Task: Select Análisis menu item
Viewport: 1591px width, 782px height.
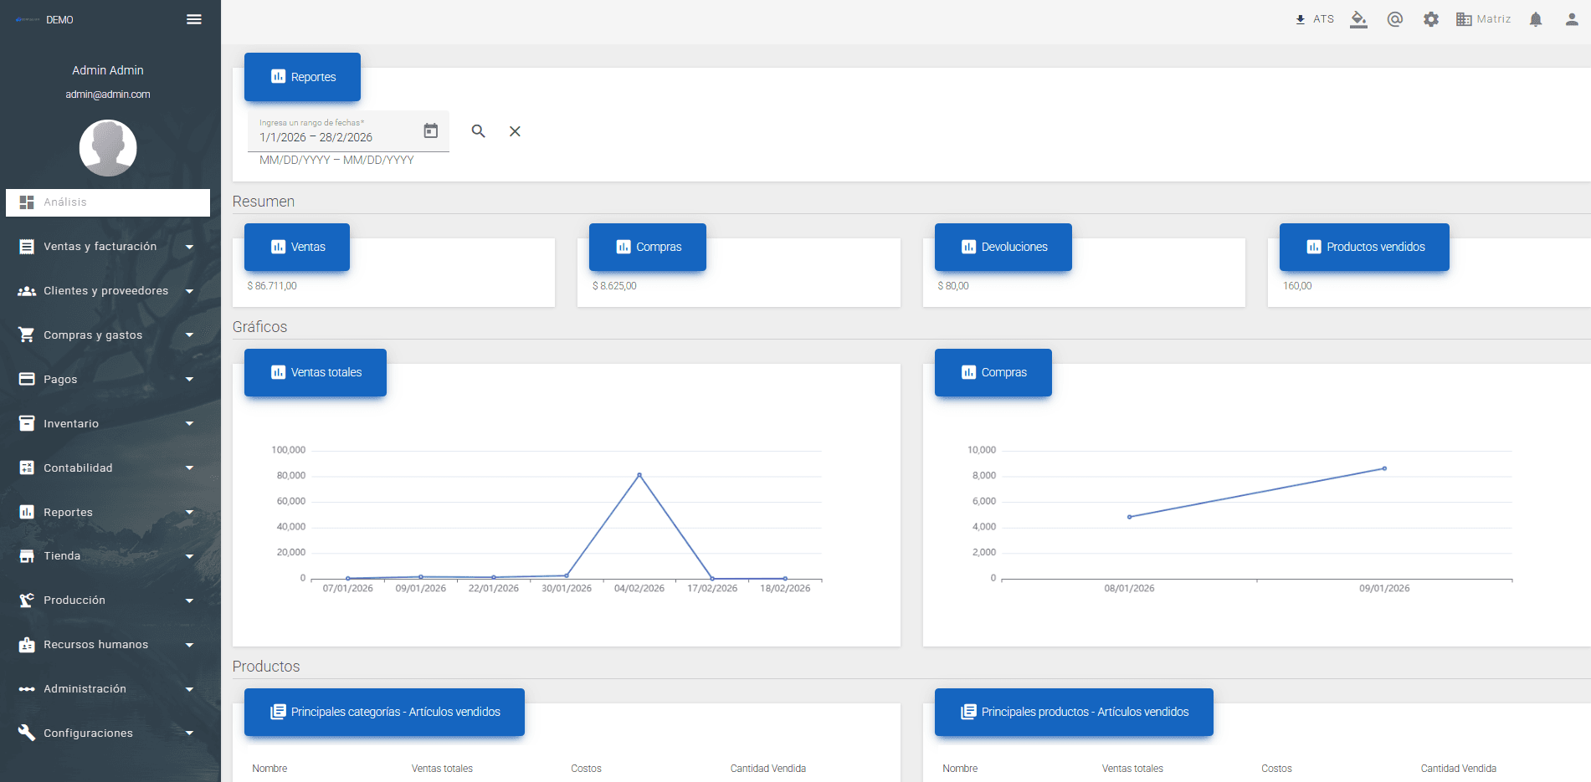Action: 108,202
